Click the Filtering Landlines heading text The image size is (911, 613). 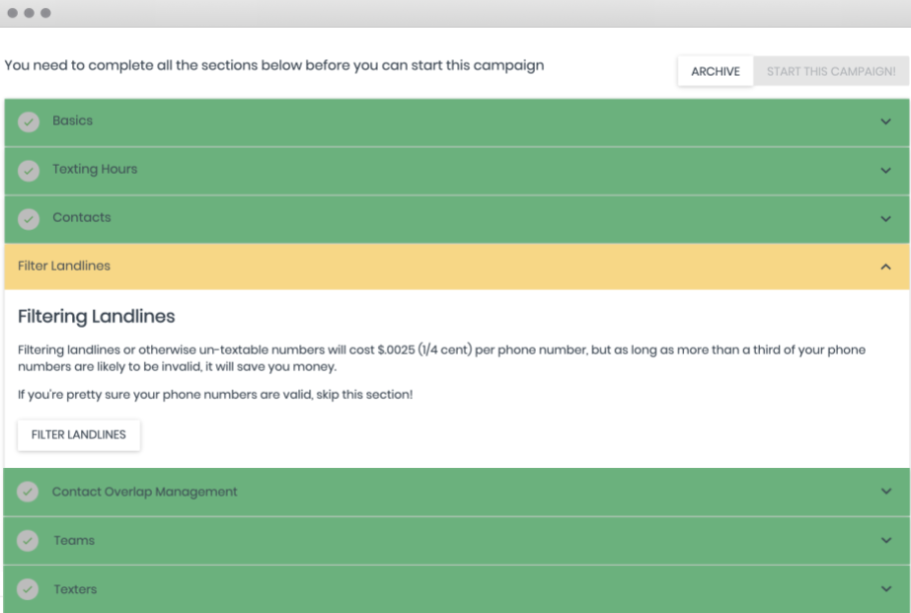point(96,317)
